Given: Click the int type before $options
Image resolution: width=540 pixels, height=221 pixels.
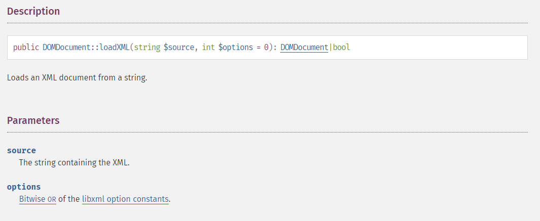Looking at the screenshot, I should (x=208, y=48).
